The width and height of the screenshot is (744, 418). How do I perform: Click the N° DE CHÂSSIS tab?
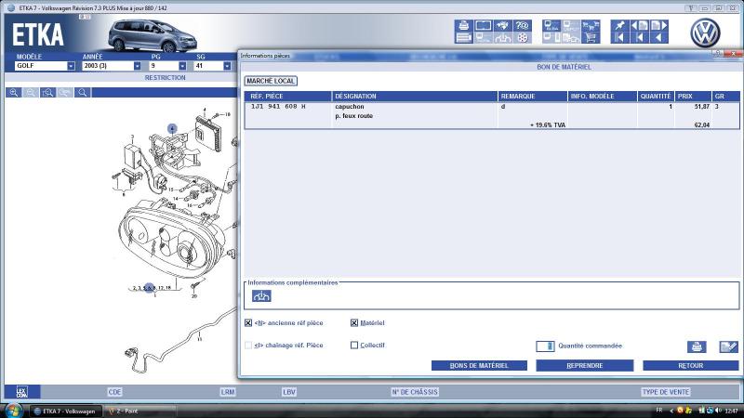tap(415, 392)
